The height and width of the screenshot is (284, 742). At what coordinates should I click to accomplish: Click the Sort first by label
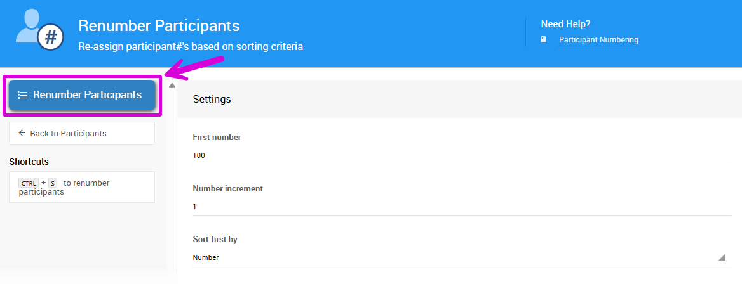[x=215, y=240]
